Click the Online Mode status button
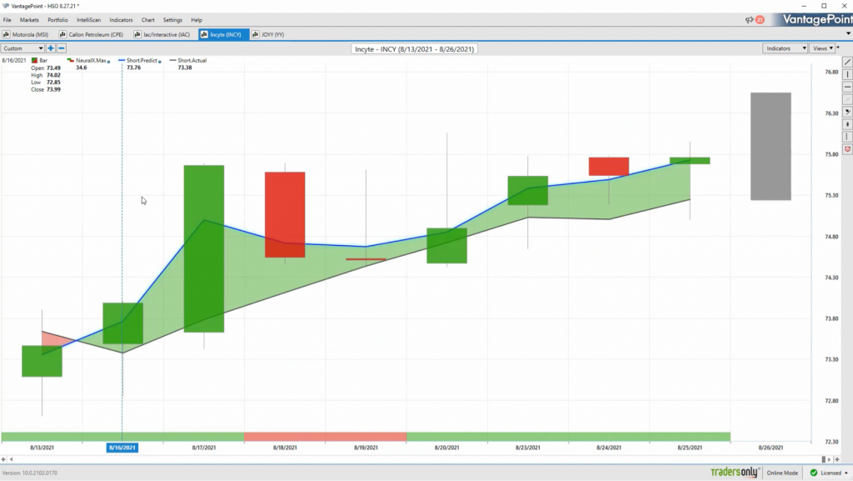The height and width of the screenshot is (481, 853). 782,473
